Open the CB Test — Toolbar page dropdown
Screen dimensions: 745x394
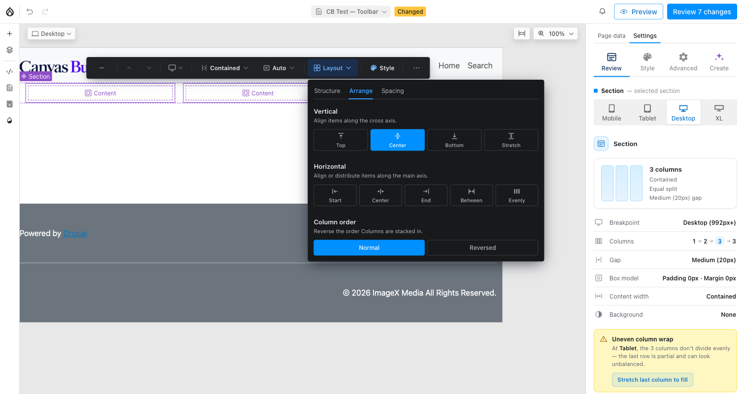[351, 11]
